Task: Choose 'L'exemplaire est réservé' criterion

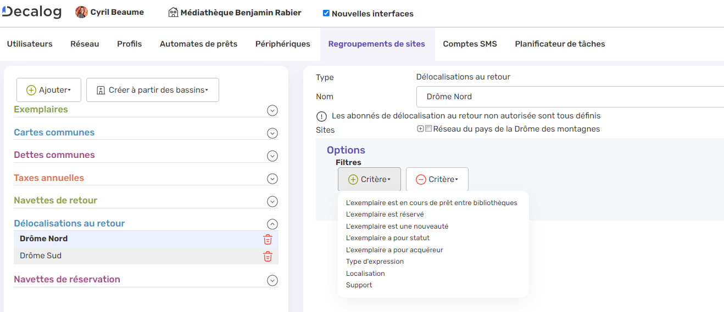Action: [385, 214]
